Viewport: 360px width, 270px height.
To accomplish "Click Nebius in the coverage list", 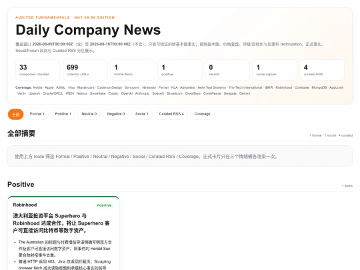I will pos(82,93).
